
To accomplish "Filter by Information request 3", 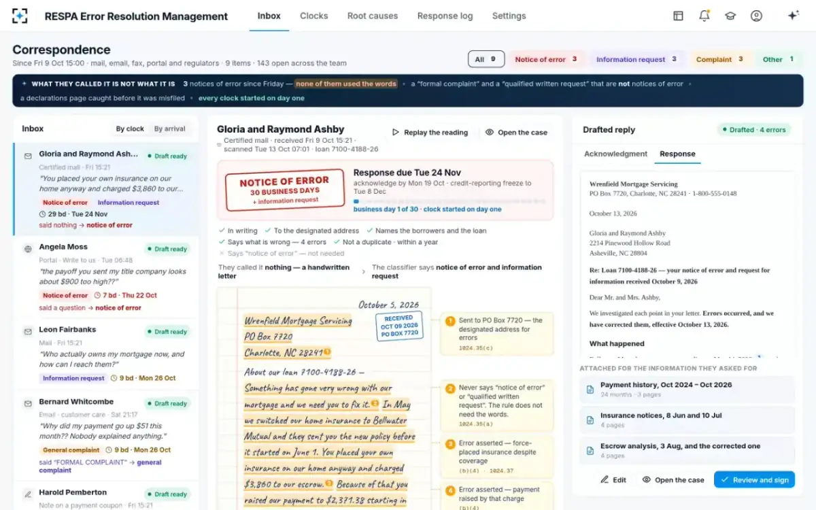I will pyautogui.click(x=636, y=59).
